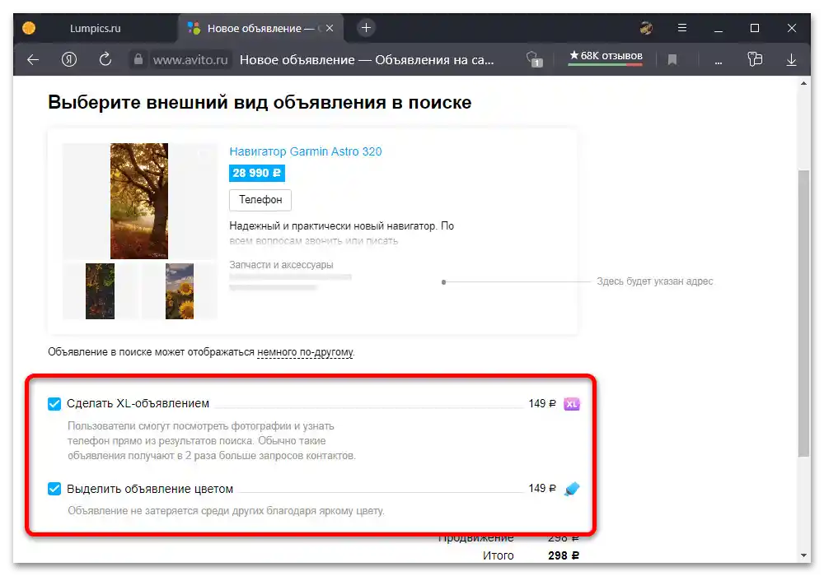824x576 pixels.
Task: Click the 149 ₽ price for XL-объявление
Action: pos(542,403)
